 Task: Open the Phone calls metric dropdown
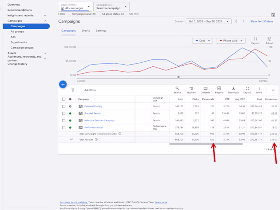(230, 41)
